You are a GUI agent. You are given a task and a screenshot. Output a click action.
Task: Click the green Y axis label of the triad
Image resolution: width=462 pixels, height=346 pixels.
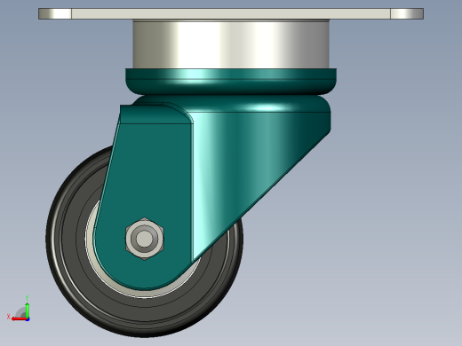(x=27, y=298)
